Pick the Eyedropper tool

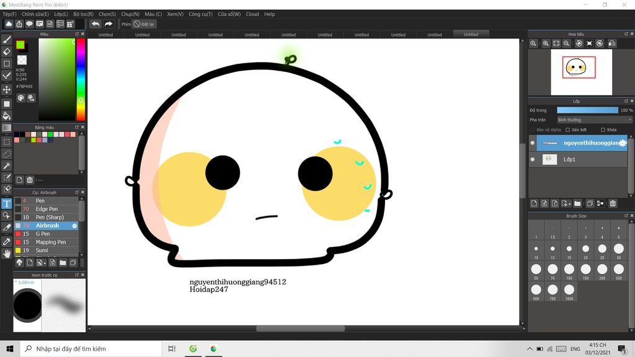[7, 242]
